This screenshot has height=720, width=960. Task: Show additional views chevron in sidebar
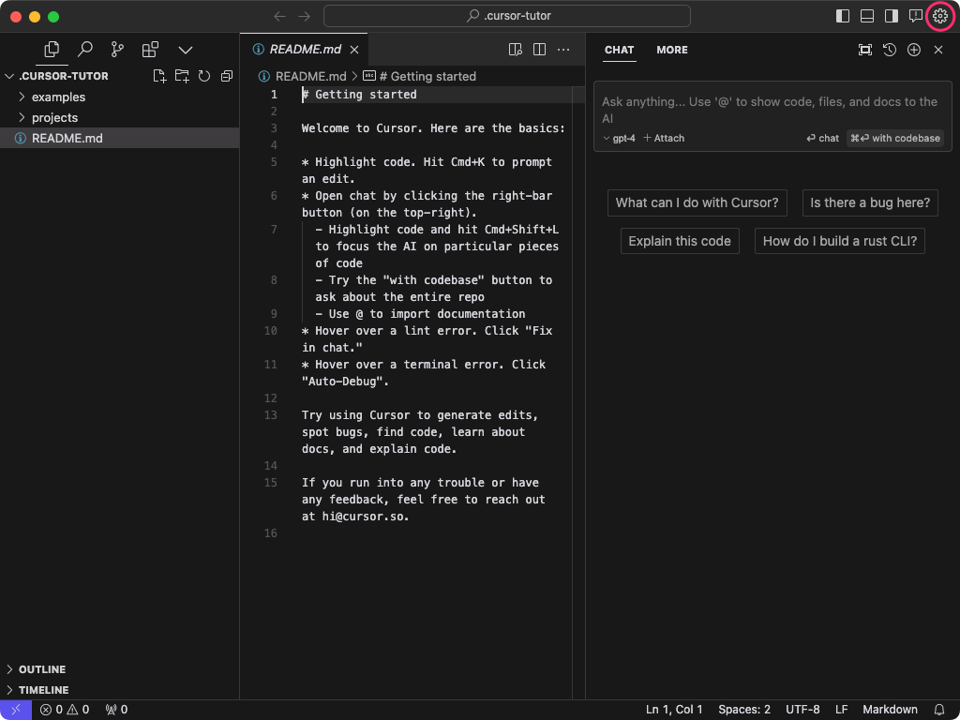point(186,51)
